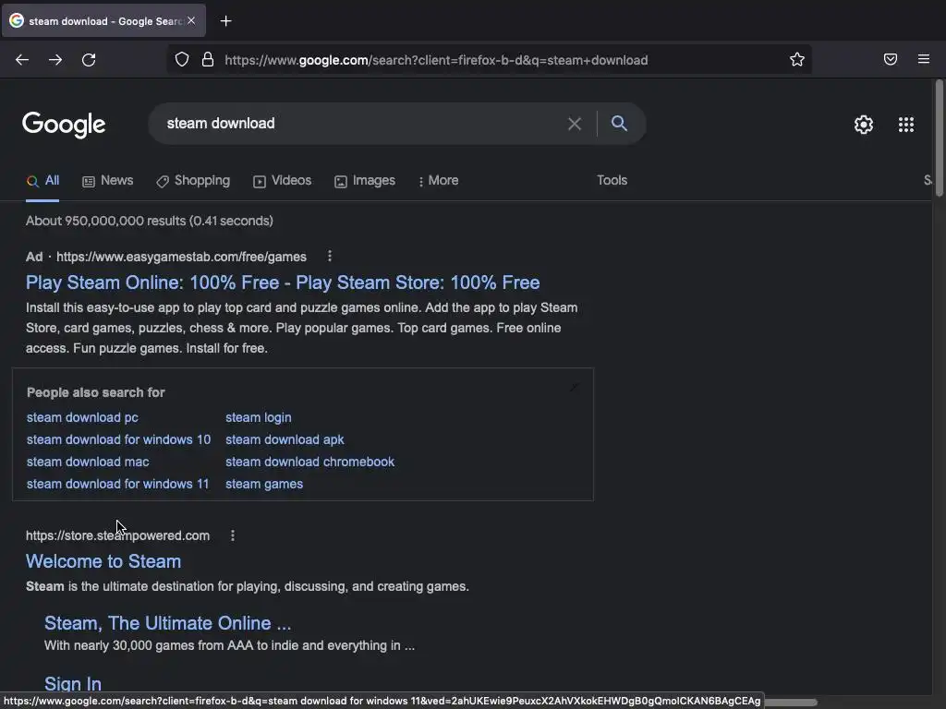Expand the More search categories menu
The width and height of the screenshot is (946, 709).
[439, 181]
